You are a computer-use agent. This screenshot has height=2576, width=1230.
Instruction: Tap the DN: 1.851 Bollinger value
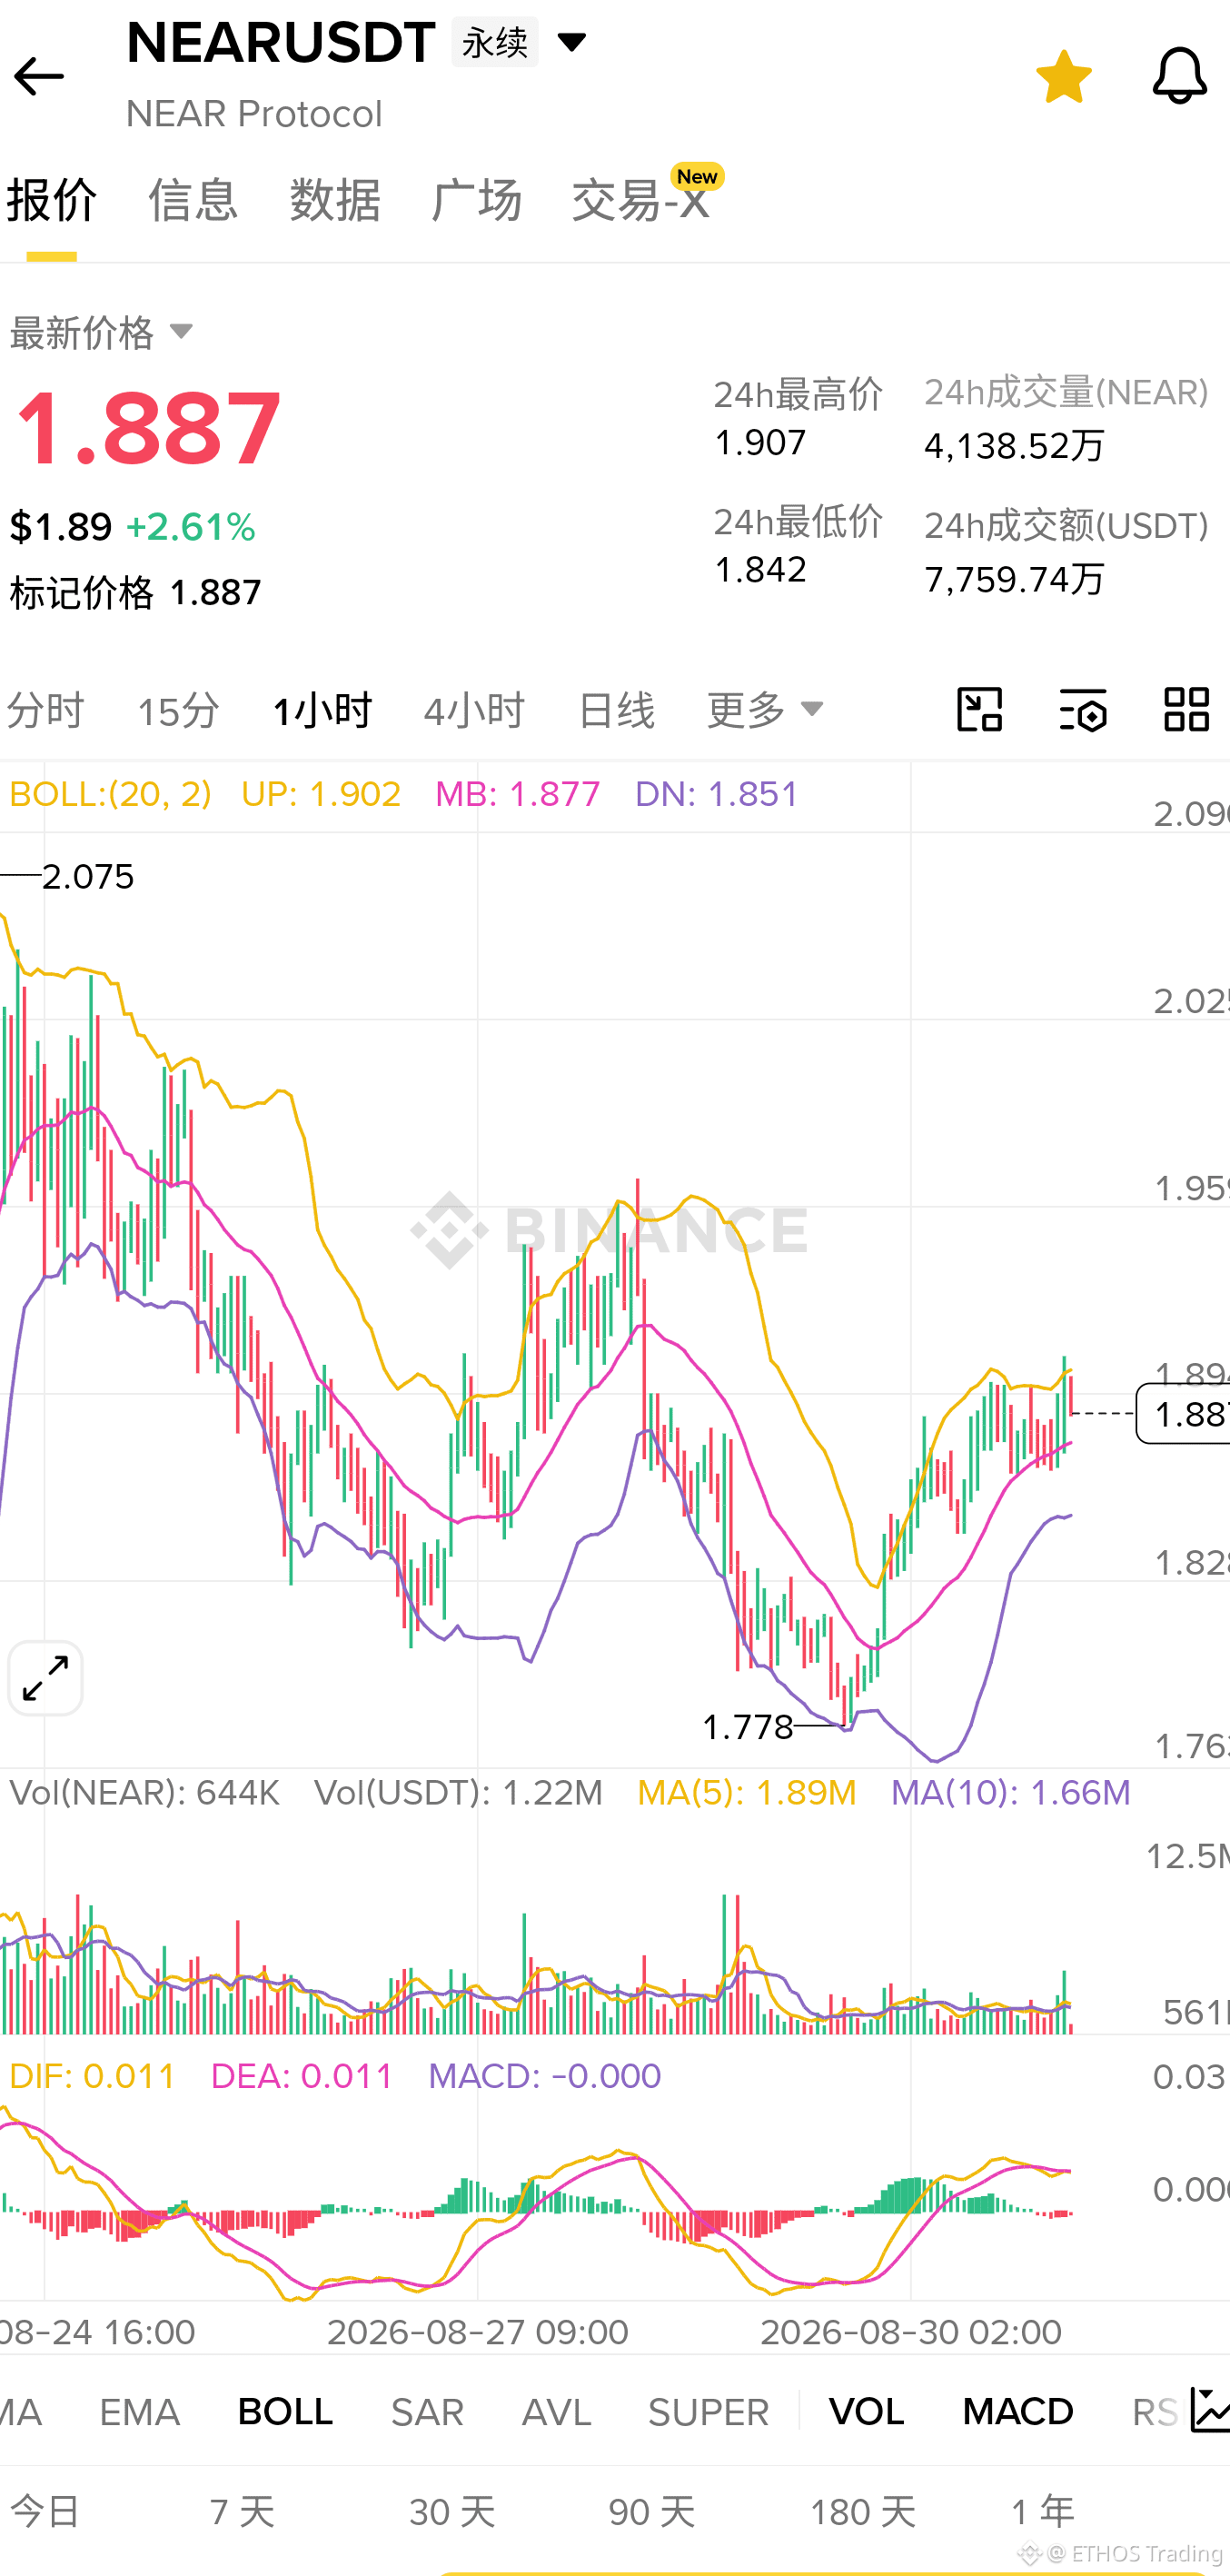tap(717, 794)
